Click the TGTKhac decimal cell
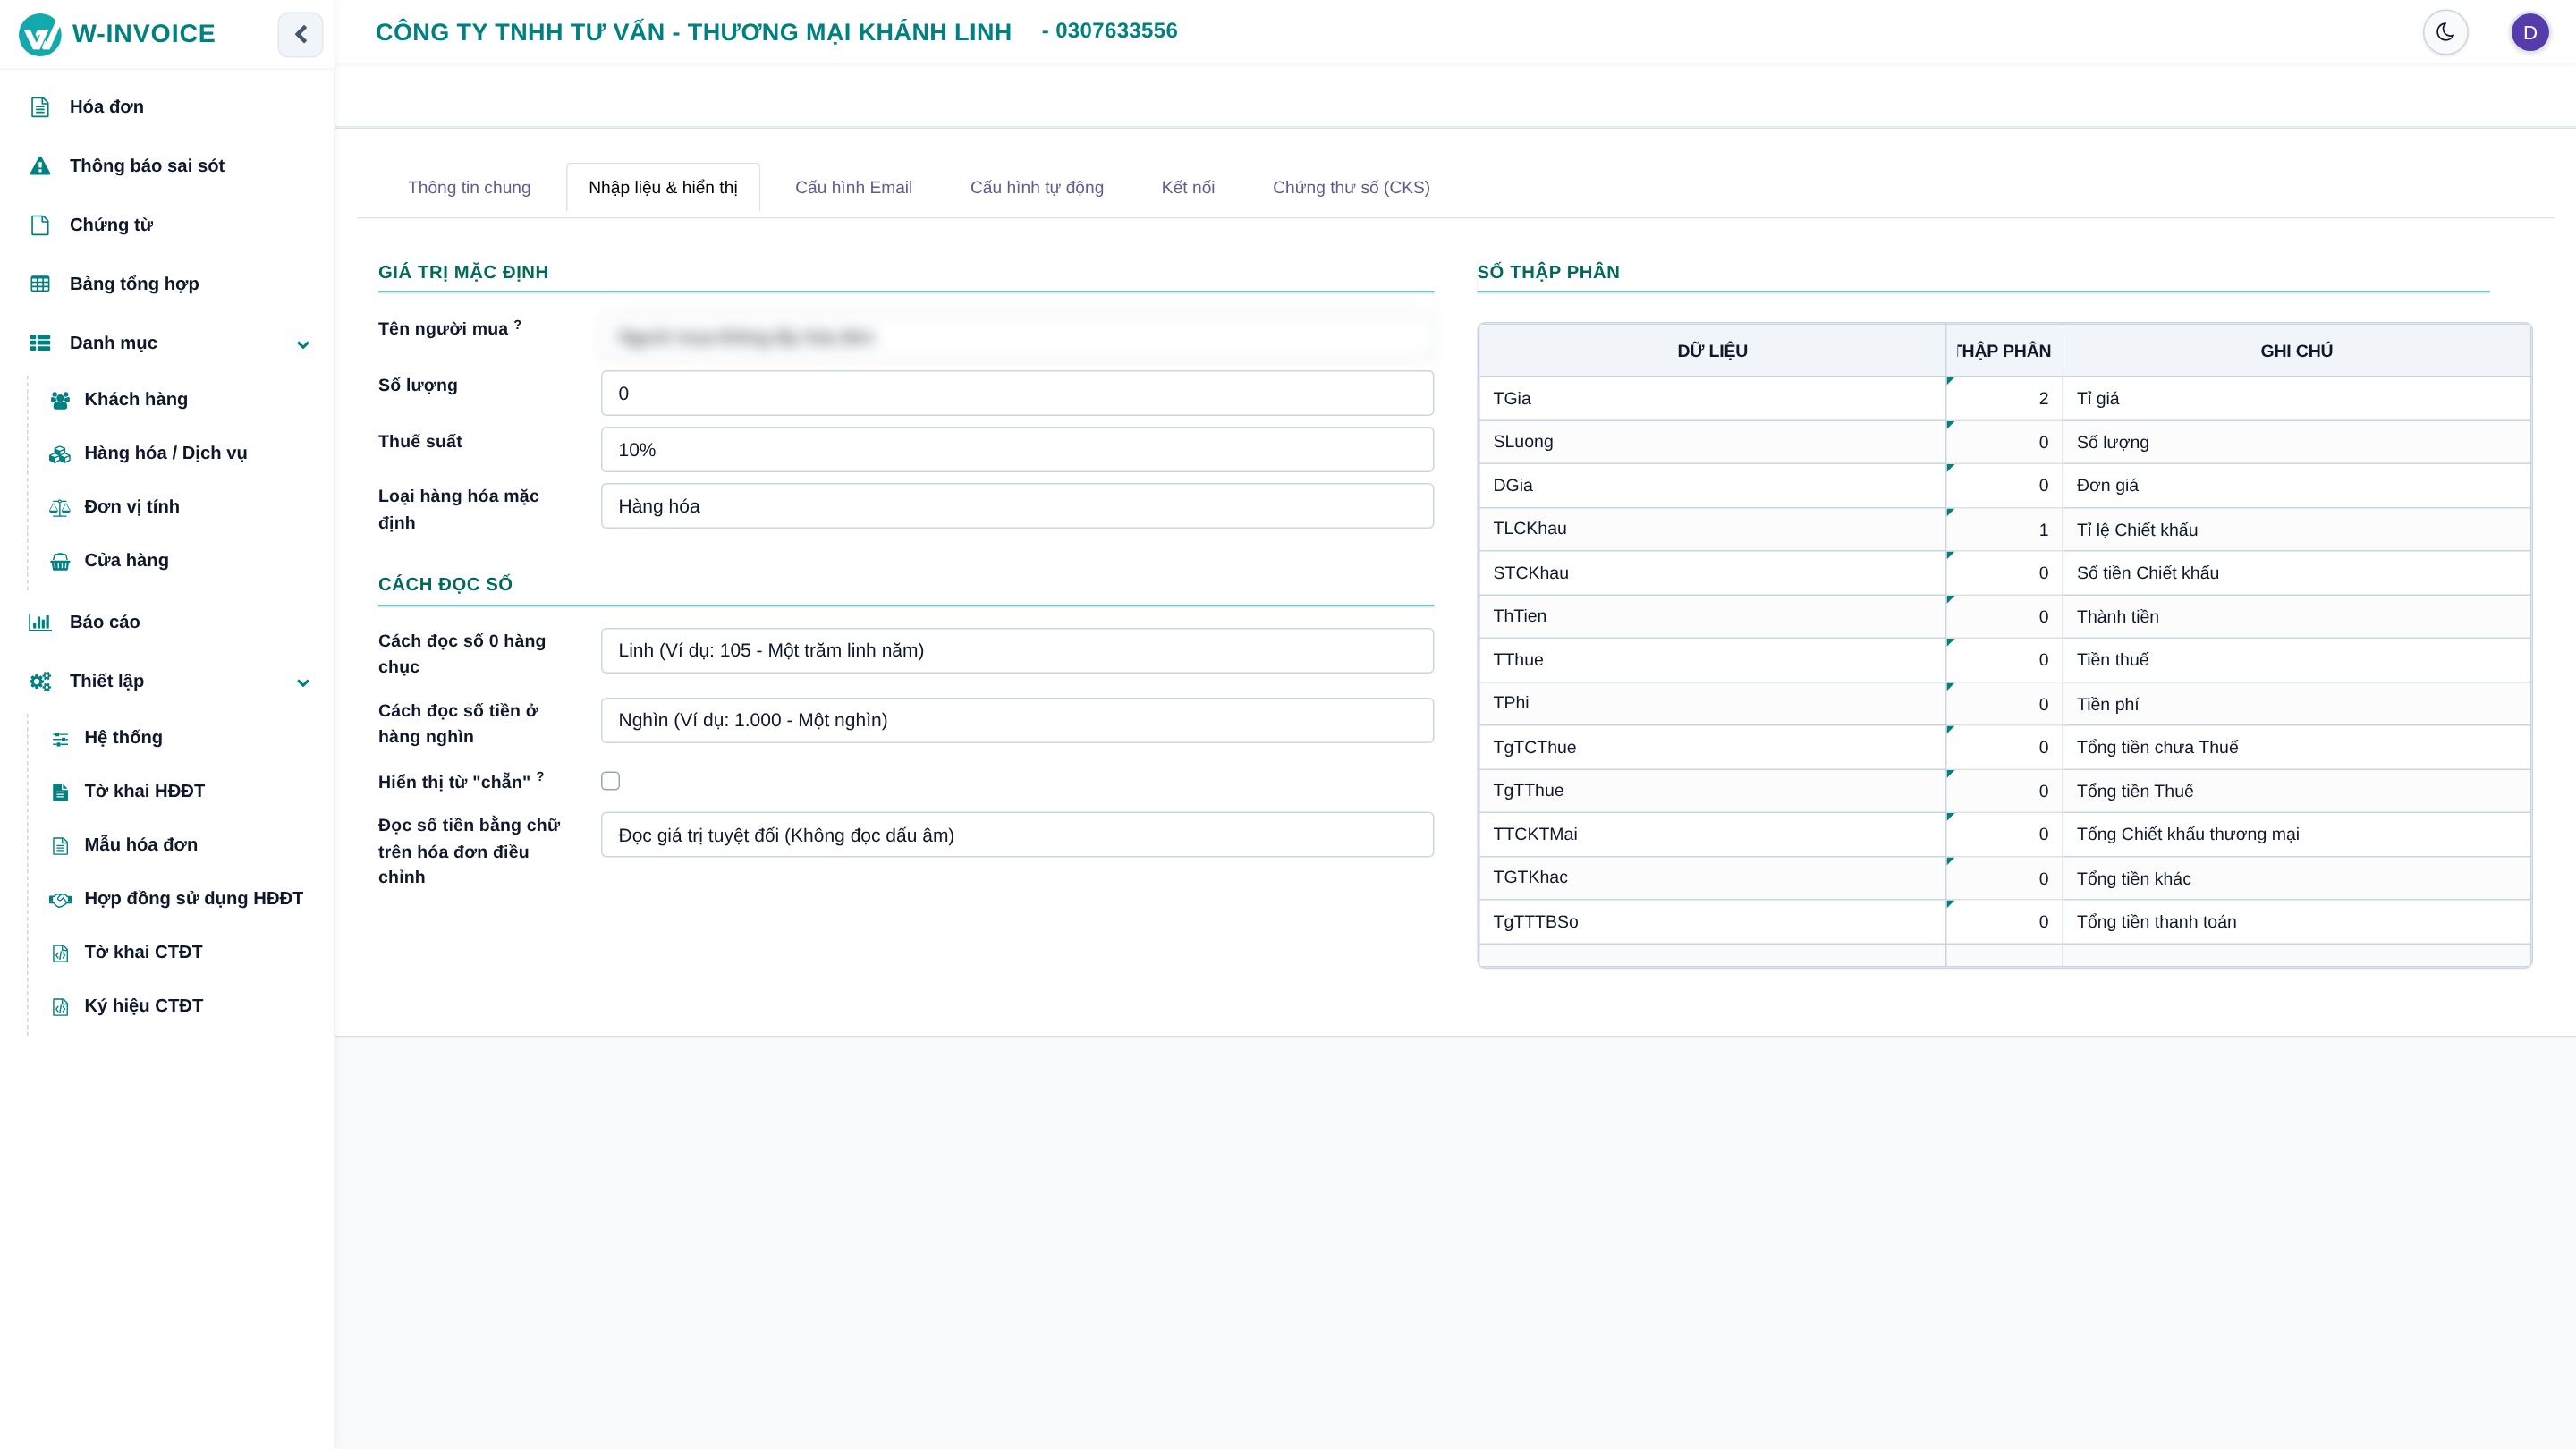This screenshot has height=1449, width=2576. click(x=2004, y=878)
